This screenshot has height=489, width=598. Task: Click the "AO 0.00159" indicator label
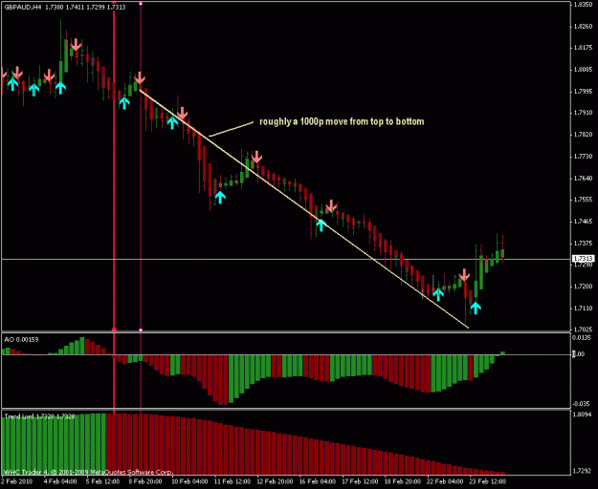tap(21, 339)
